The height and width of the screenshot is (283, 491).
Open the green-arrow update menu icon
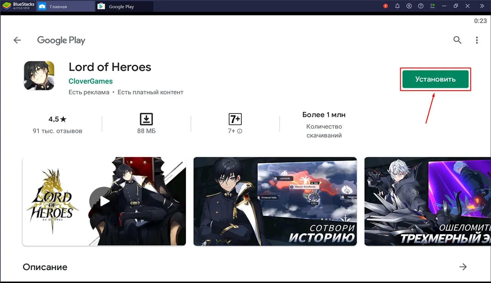point(432,6)
